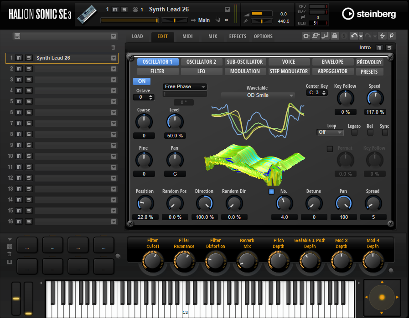Click the keyboard instrument thumbnail icon
Image resolution: width=409 pixels, height=318 pixels.
[87, 15]
